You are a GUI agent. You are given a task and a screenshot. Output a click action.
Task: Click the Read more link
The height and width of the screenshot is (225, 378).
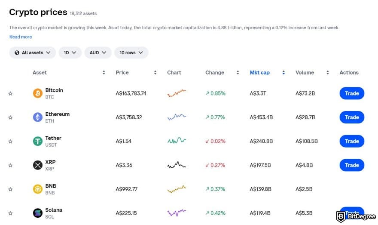point(21,37)
